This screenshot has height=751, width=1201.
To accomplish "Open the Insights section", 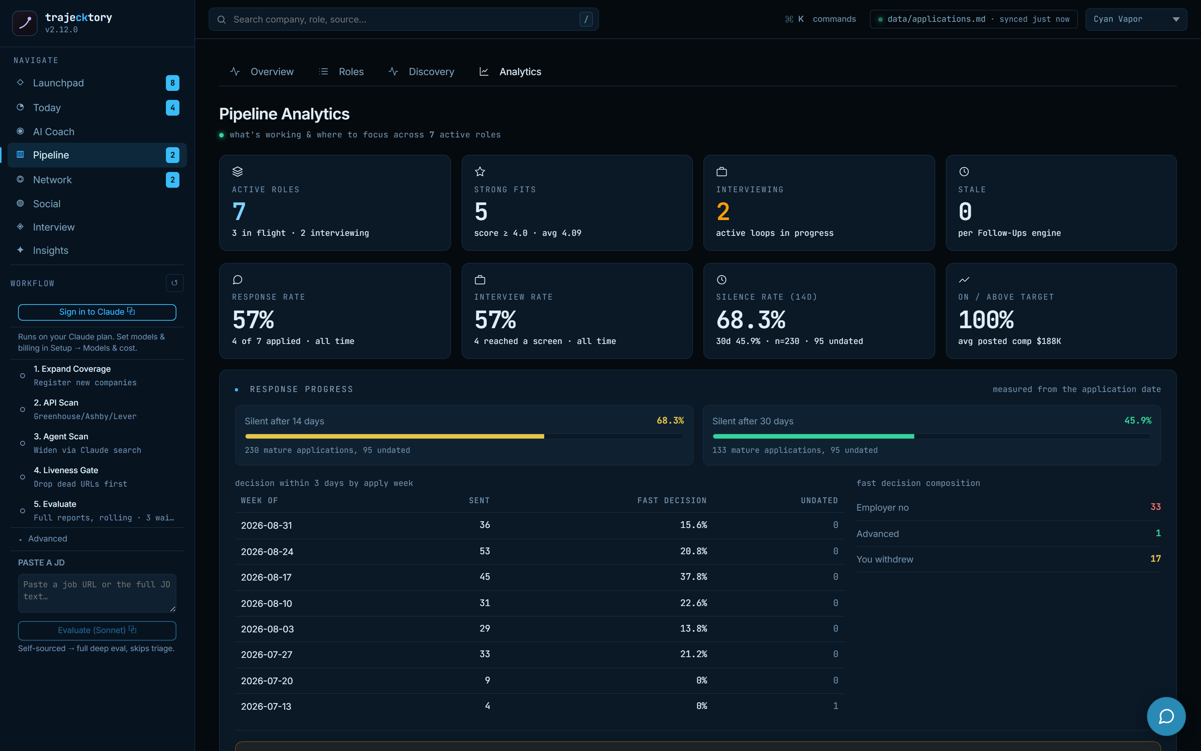I will click(97, 250).
